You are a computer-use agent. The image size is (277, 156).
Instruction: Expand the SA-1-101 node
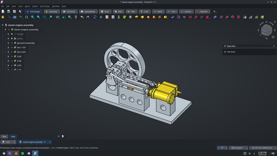pyautogui.click(x=8, y=47)
